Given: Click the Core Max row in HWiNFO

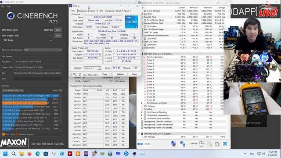Looking at the screenshot, I should pos(184,109).
